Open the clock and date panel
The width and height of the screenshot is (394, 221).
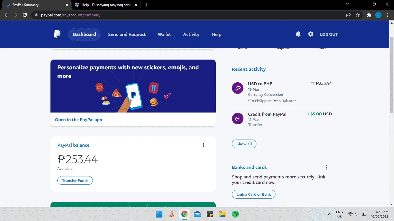point(380,214)
